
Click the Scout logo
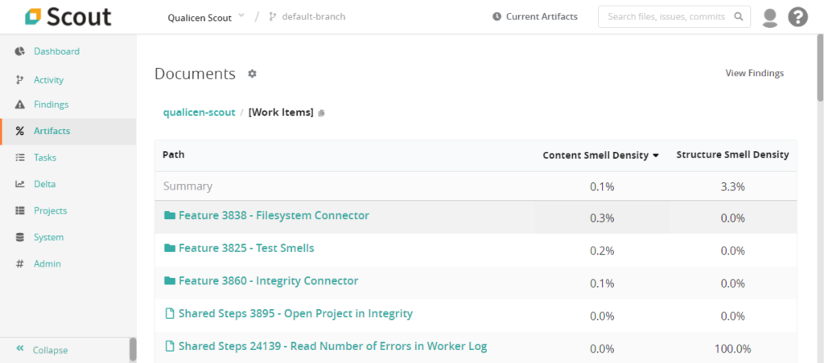[68, 17]
